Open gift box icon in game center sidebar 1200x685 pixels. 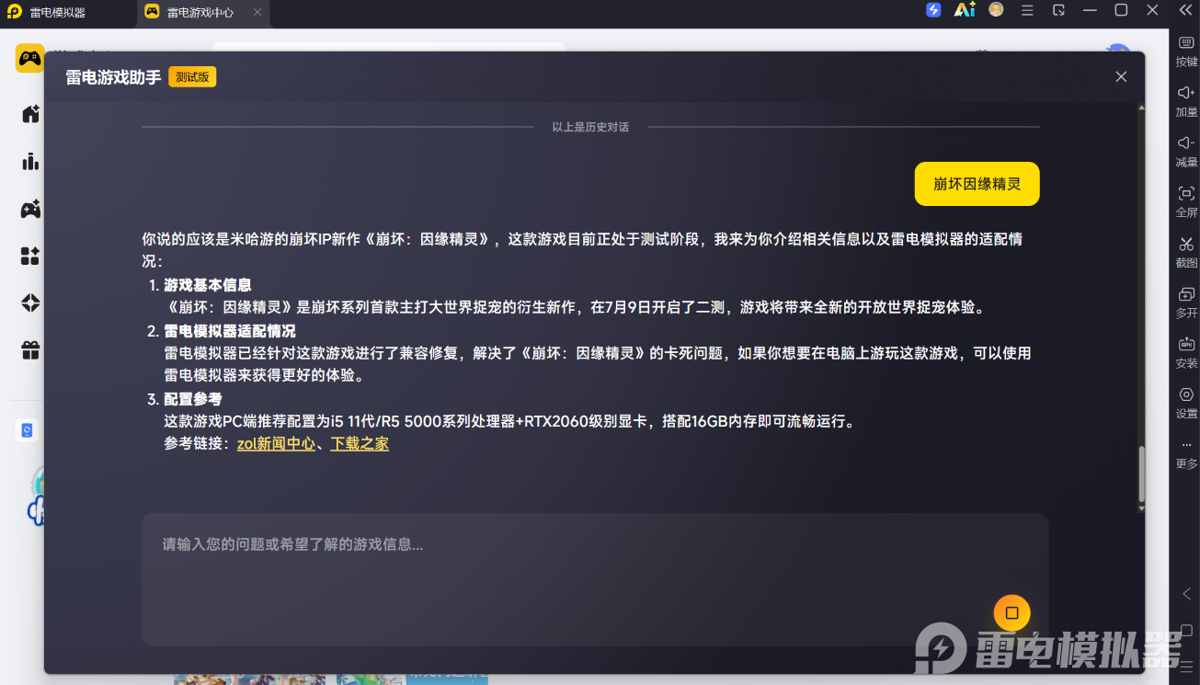point(30,350)
